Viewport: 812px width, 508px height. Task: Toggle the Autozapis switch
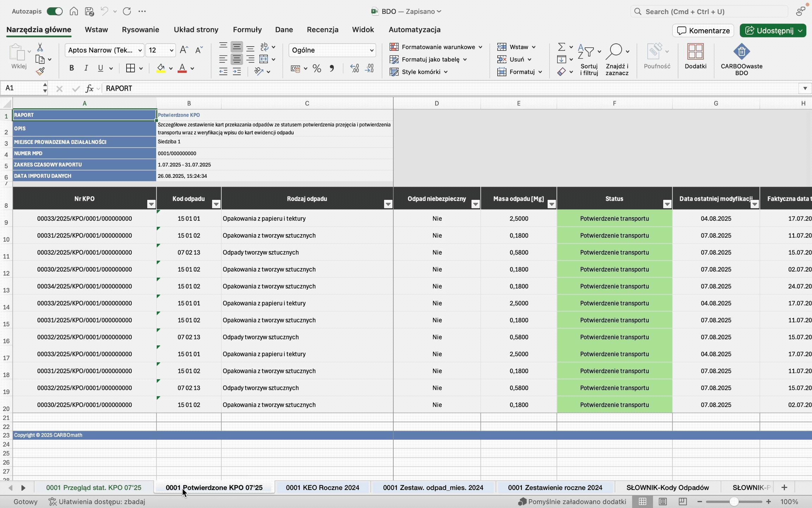tap(55, 11)
